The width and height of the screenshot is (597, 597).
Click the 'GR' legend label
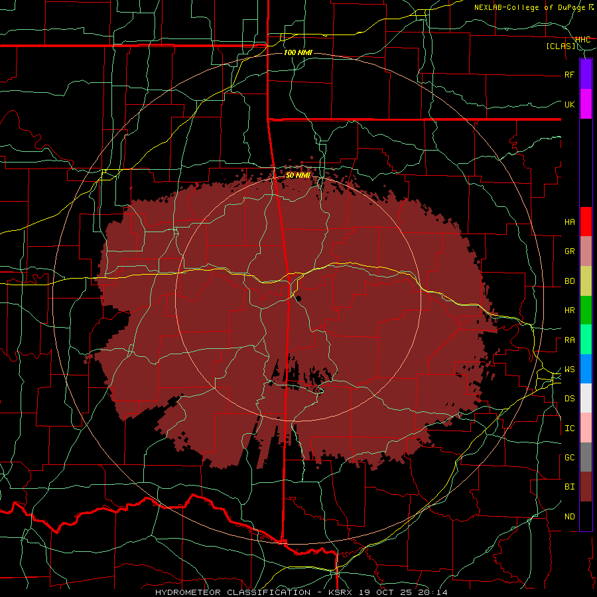tap(569, 251)
